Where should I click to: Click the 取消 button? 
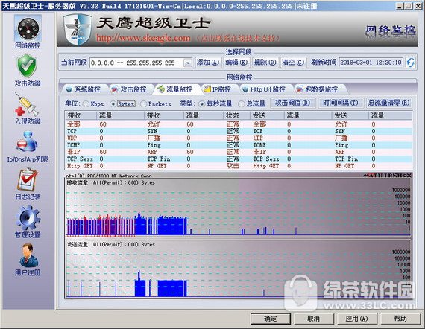click(x=313, y=319)
